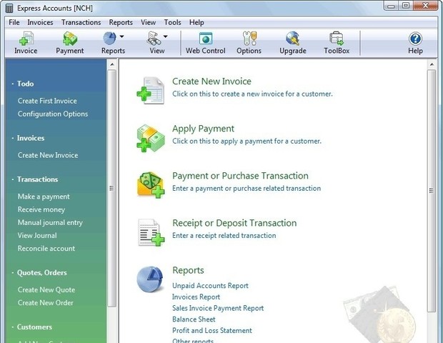Click the Customers section header
This screenshot has height=343, width=443.
coord(34,327)
